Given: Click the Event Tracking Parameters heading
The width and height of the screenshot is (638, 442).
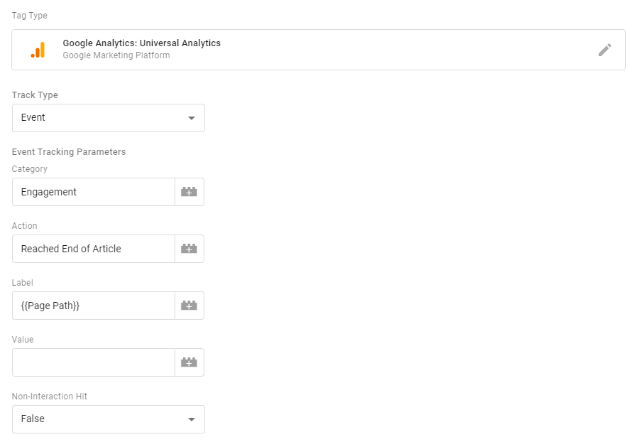Looking at the screenshot, I should click(x=69, y=152).
